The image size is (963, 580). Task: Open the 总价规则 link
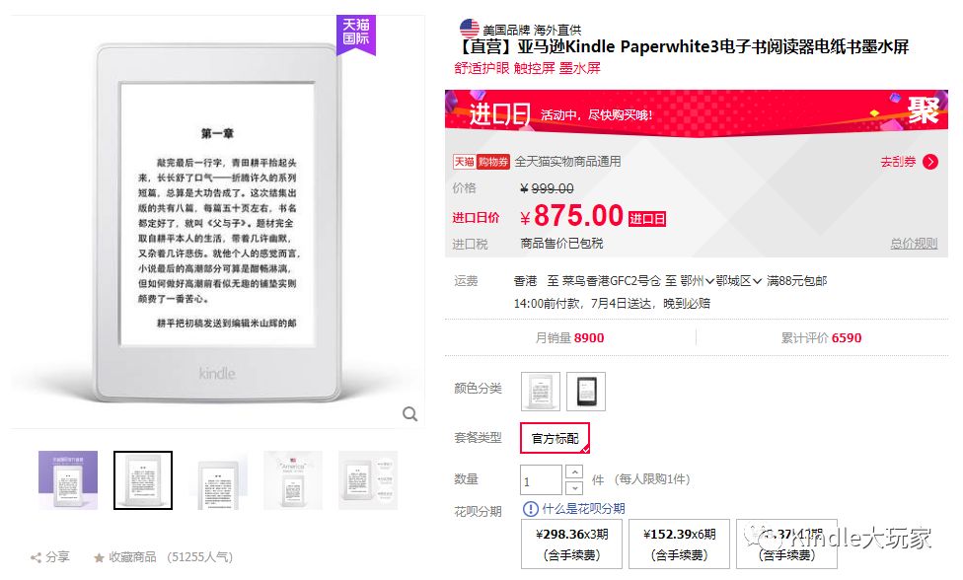coord(914,243)
